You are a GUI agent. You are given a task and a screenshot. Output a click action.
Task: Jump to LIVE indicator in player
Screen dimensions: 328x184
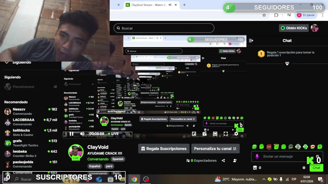coord(113,134)
